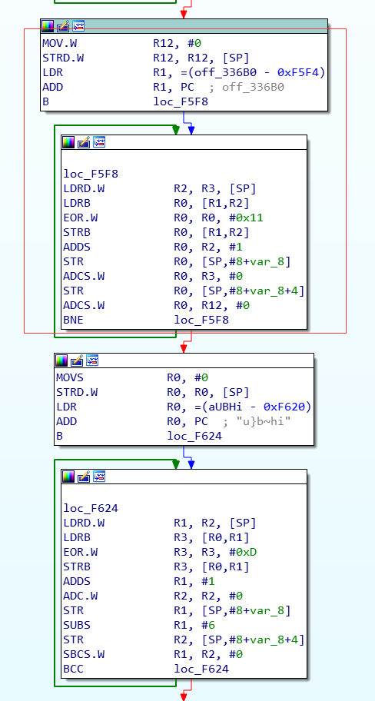The width and height of the screenshot is (375, 701).
Task: Follow loc_F5F8 operand in the BNE instruction
Action: tap(201, 320)
